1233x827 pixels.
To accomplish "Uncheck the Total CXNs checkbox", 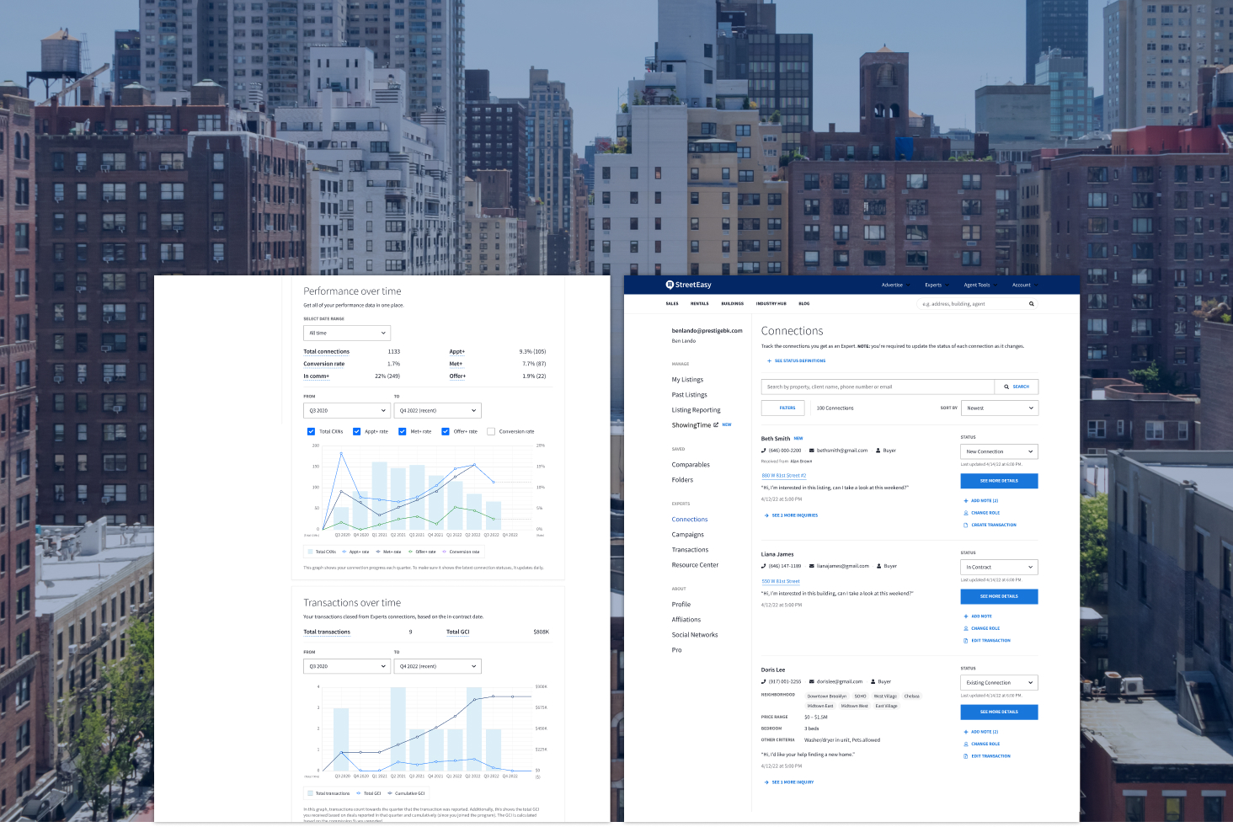I will pos(311,431).
